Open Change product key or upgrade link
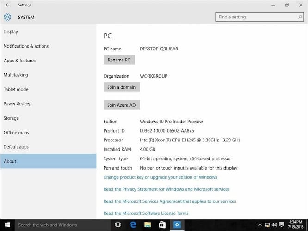The image size is (308, 231). (x=160, y=177)
